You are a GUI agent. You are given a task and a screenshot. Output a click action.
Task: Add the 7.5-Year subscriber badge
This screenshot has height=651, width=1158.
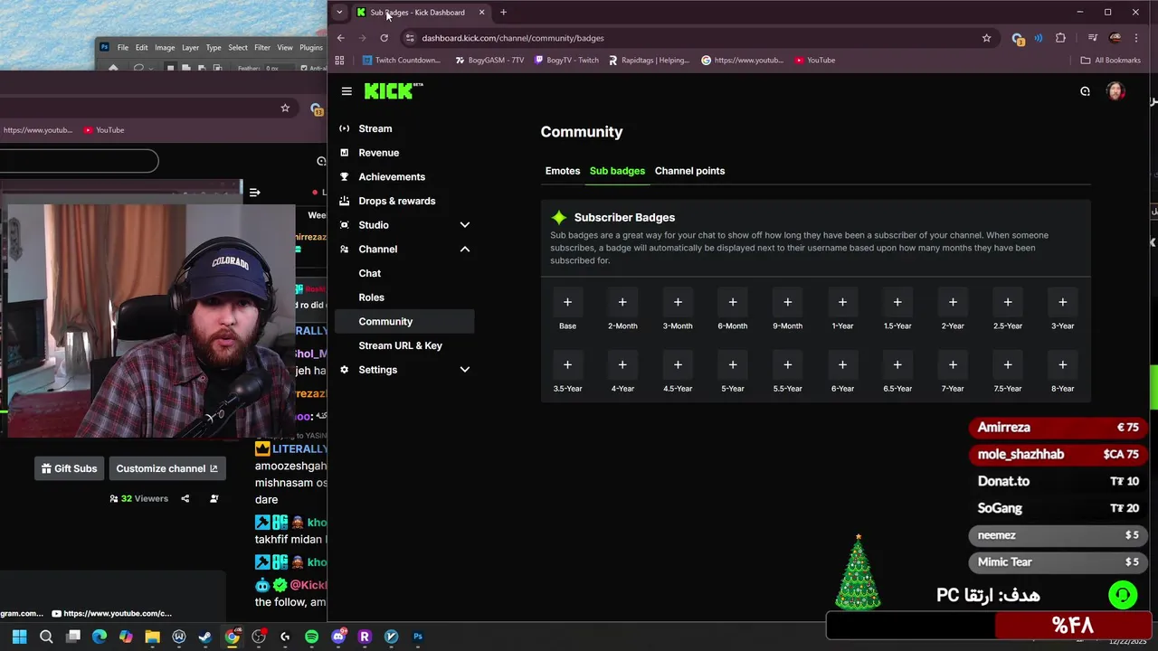click(x=1008, y=365)
